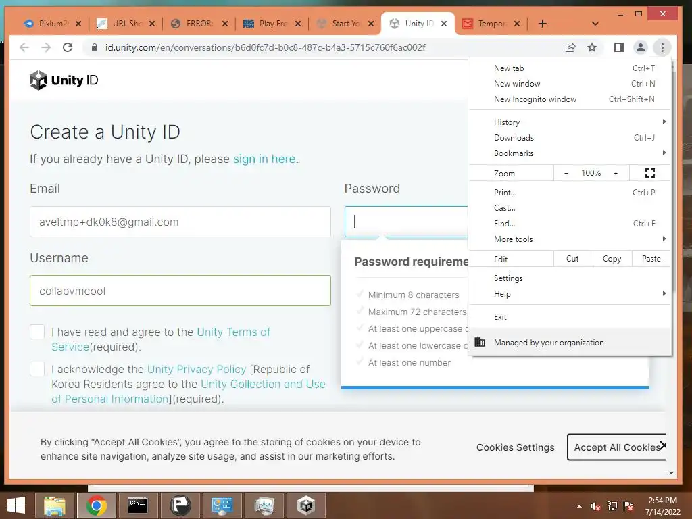Click the organization building icon
Viewport: 692px width, 519px height.
coord(480,342)
